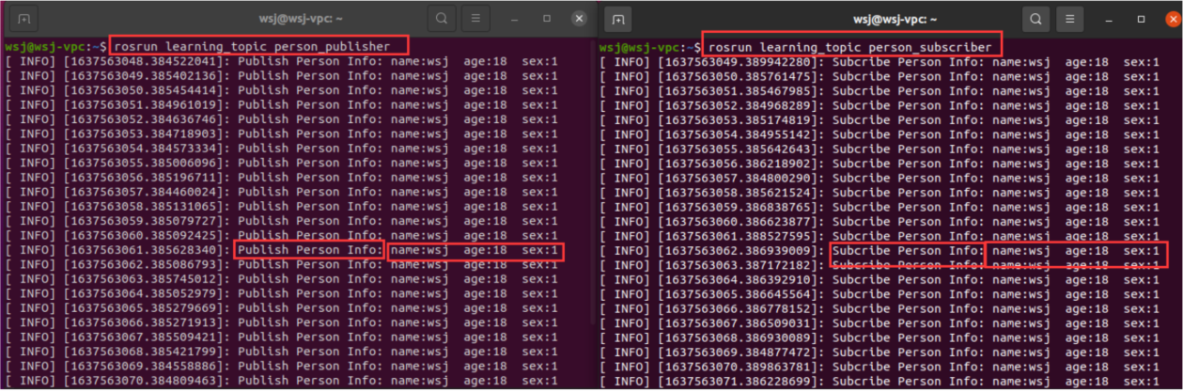Maximize the right terminal window
Viewport: 1183px width, 392px height.
1141,18
